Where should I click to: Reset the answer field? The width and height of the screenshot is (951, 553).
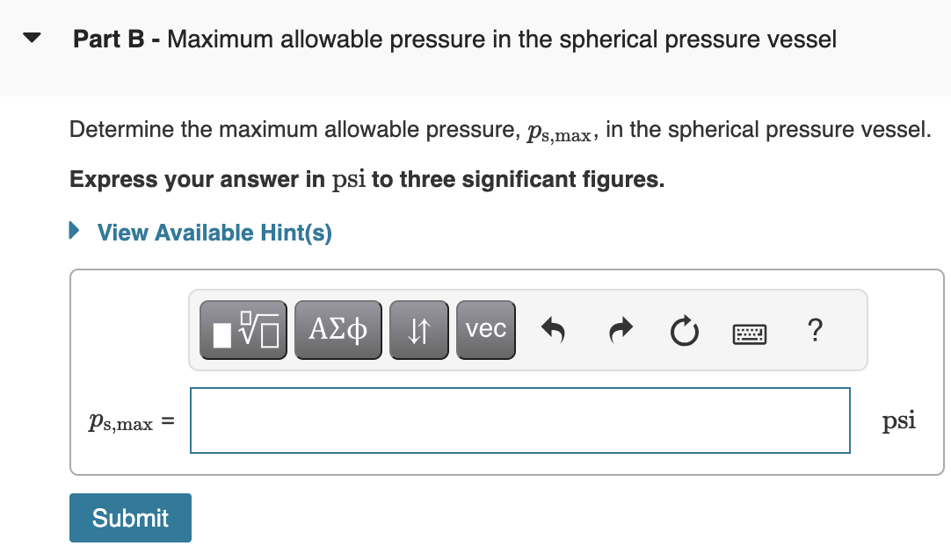684,331
